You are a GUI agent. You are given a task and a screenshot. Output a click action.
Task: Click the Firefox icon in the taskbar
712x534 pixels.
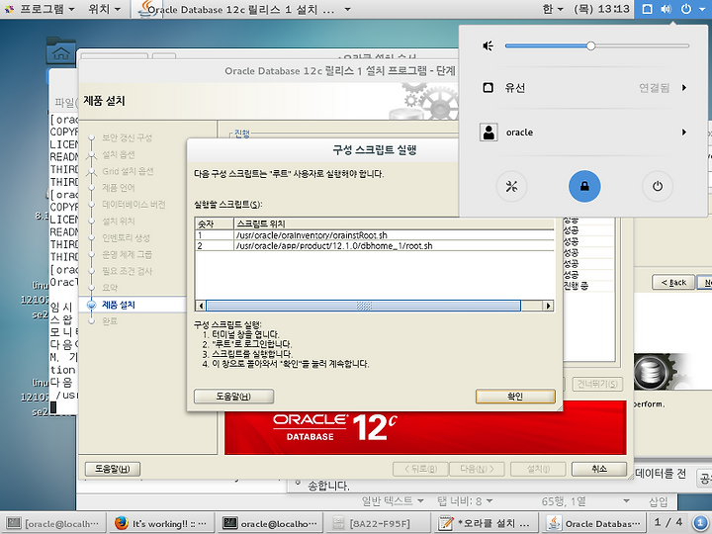[x=122, y=523]
